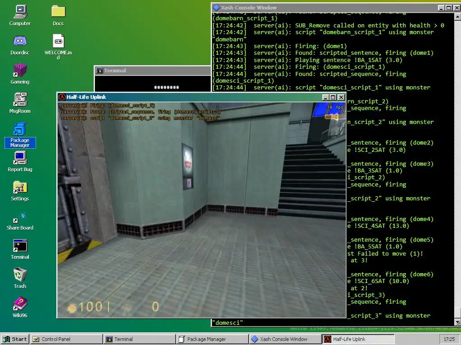The height and width of the screenshot is (345, 461).
Task: Click the Terminal window title bar
Action: click(152, 71)
